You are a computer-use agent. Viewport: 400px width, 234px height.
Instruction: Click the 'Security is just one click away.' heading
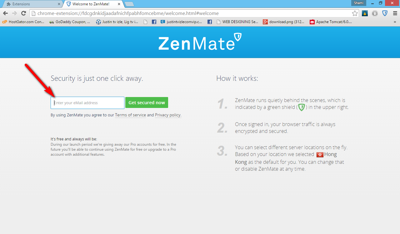click(97, 78)
